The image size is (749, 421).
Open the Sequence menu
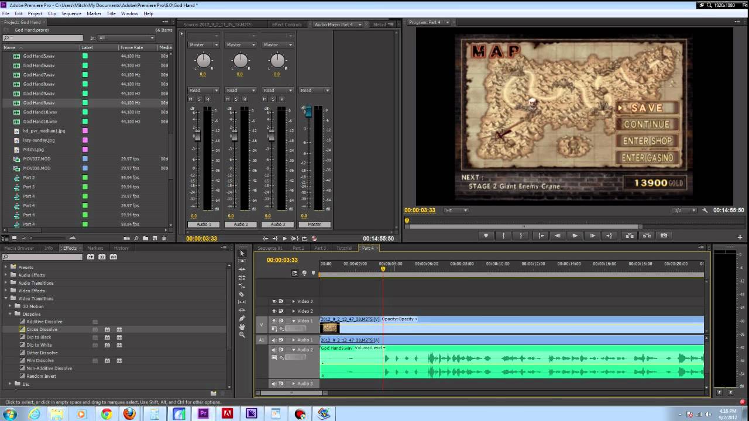[x=71, y=13]
